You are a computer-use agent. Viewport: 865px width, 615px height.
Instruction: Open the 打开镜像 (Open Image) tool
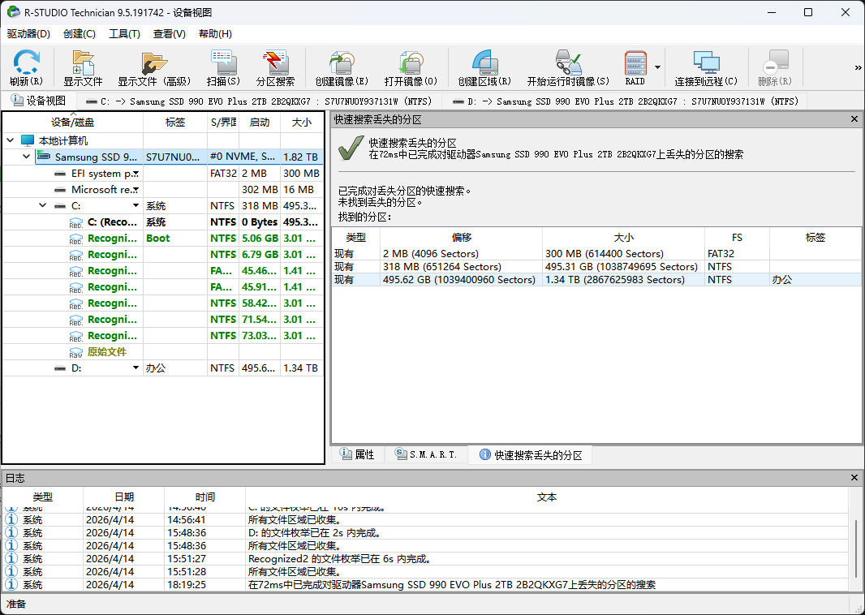411,67
